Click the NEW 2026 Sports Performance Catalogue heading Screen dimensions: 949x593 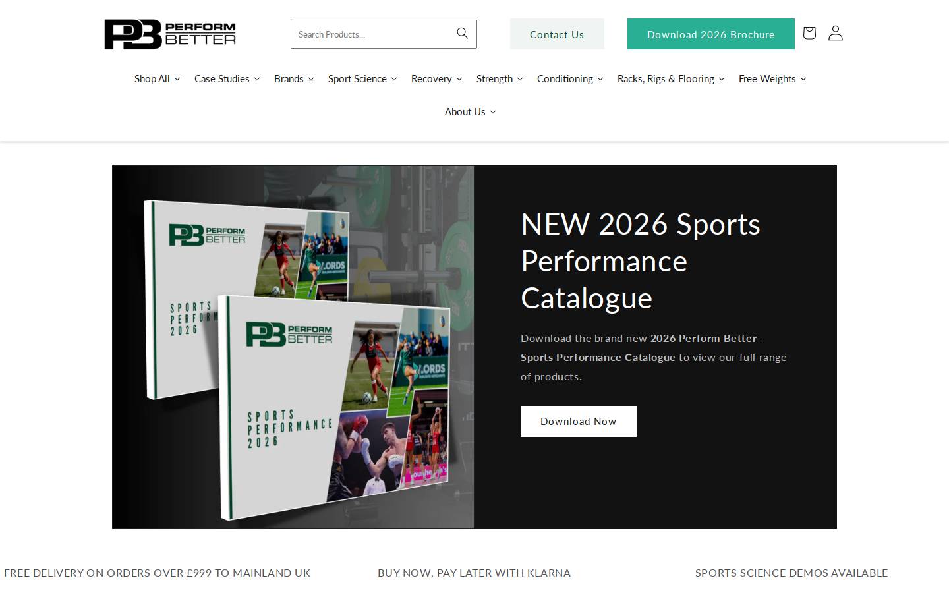(x=640, y=261)
